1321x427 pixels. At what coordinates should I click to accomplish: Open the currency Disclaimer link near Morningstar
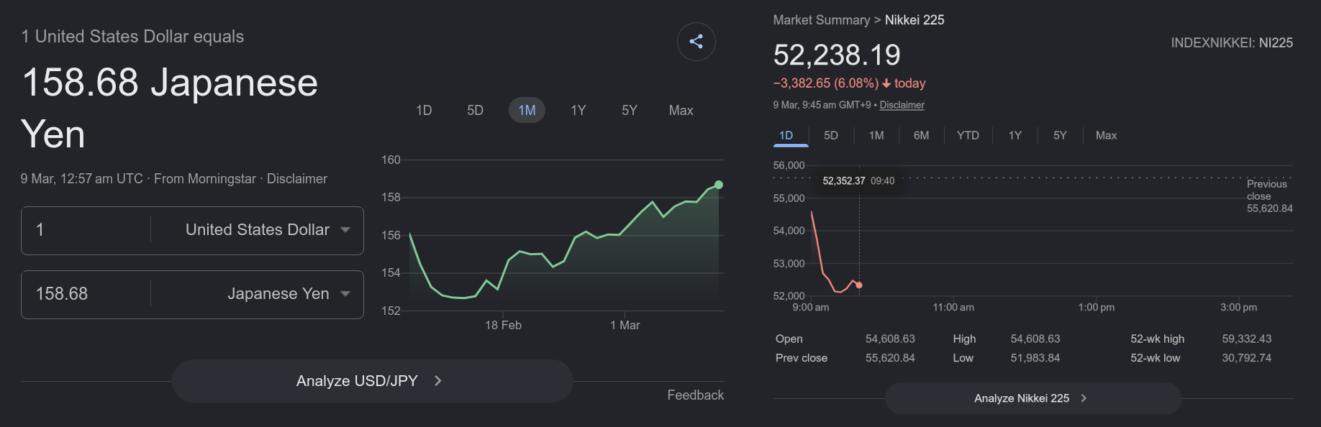[297, 179]
